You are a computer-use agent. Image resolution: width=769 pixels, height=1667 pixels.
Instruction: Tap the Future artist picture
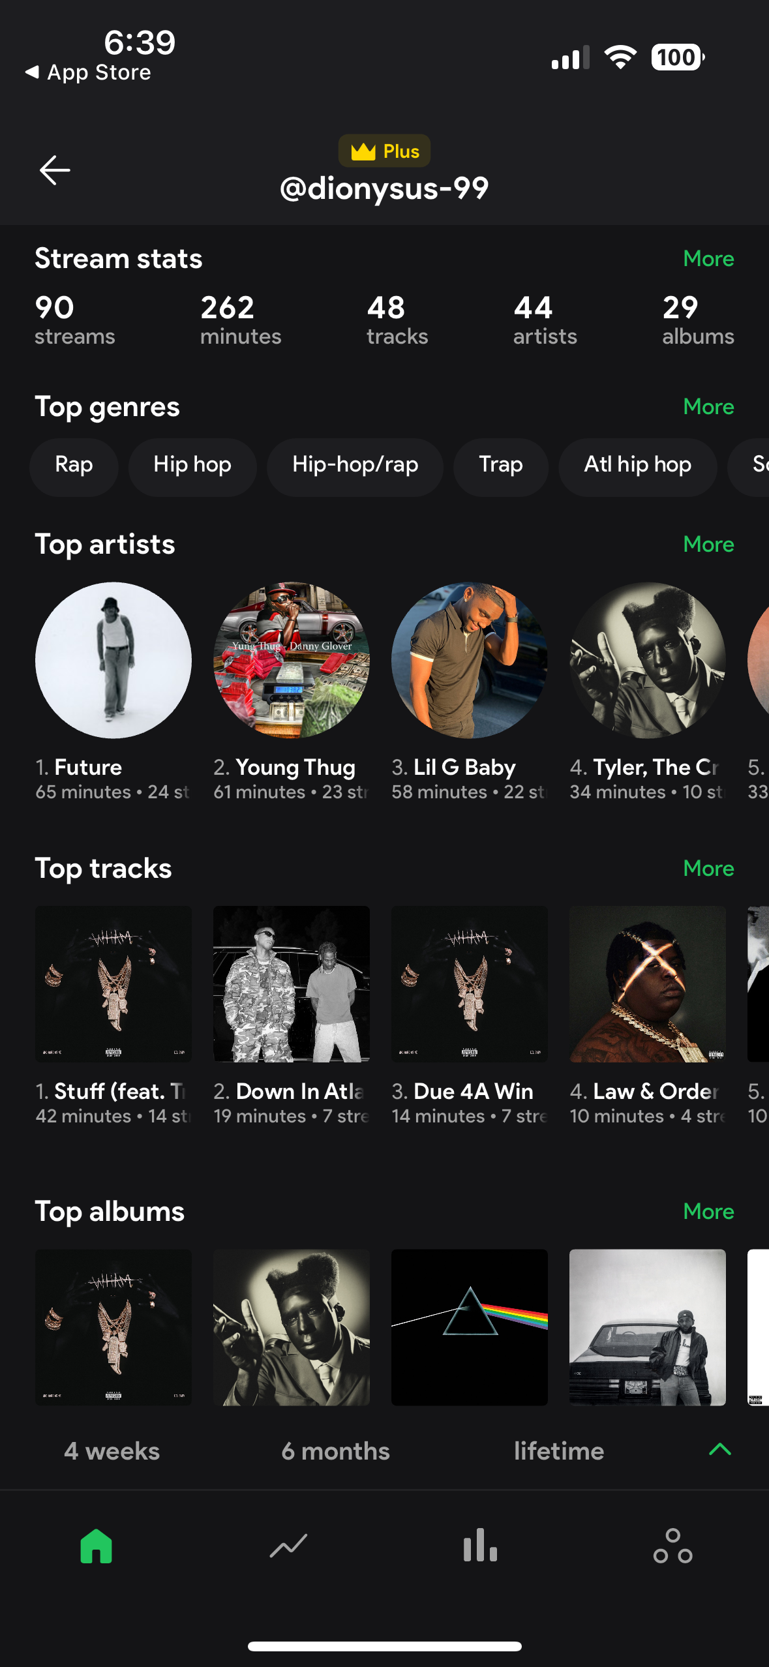coord(113,660)
